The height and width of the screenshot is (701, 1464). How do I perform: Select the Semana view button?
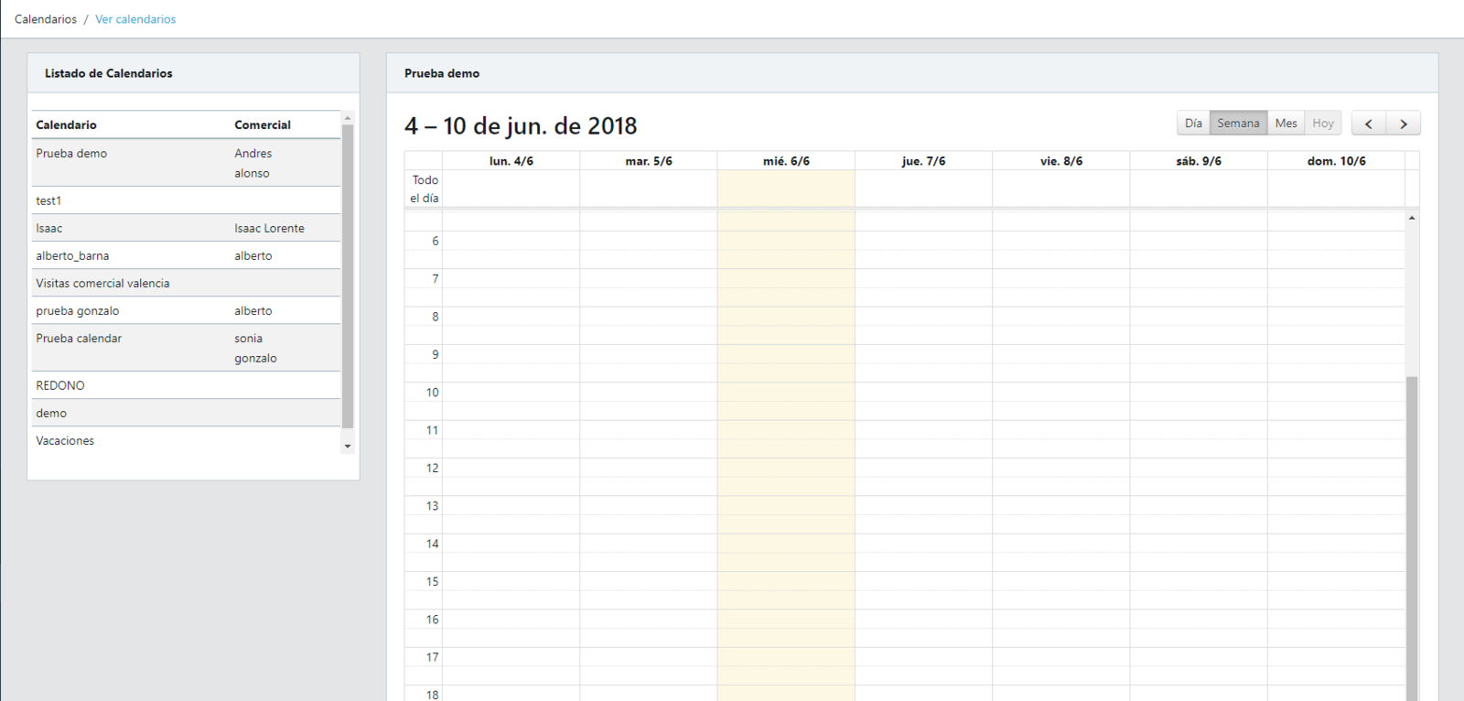coord(1238,124)
